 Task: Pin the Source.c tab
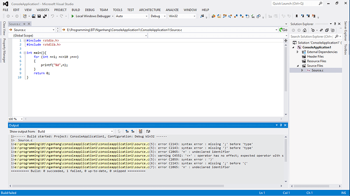coord(24,24)
